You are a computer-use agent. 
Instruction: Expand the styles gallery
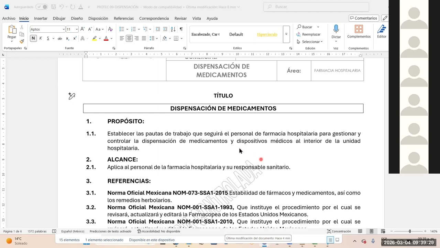click(x=286, y=34)
